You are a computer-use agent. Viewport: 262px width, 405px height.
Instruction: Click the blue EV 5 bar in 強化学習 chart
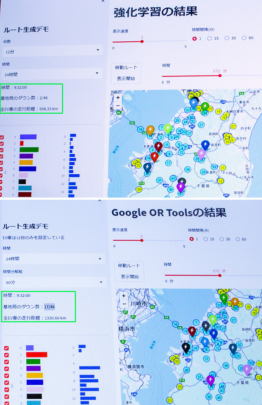[x=27, y=169]
